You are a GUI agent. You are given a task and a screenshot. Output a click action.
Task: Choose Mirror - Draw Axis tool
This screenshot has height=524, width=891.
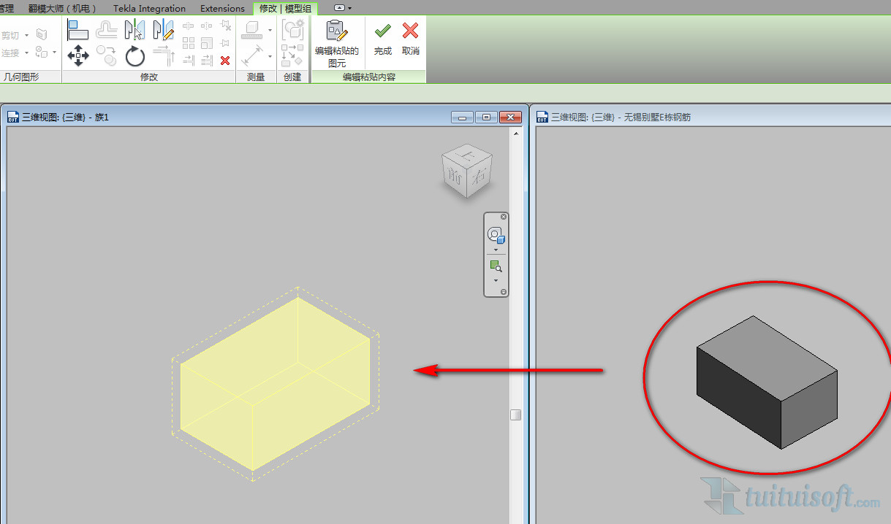click(164, 30)
